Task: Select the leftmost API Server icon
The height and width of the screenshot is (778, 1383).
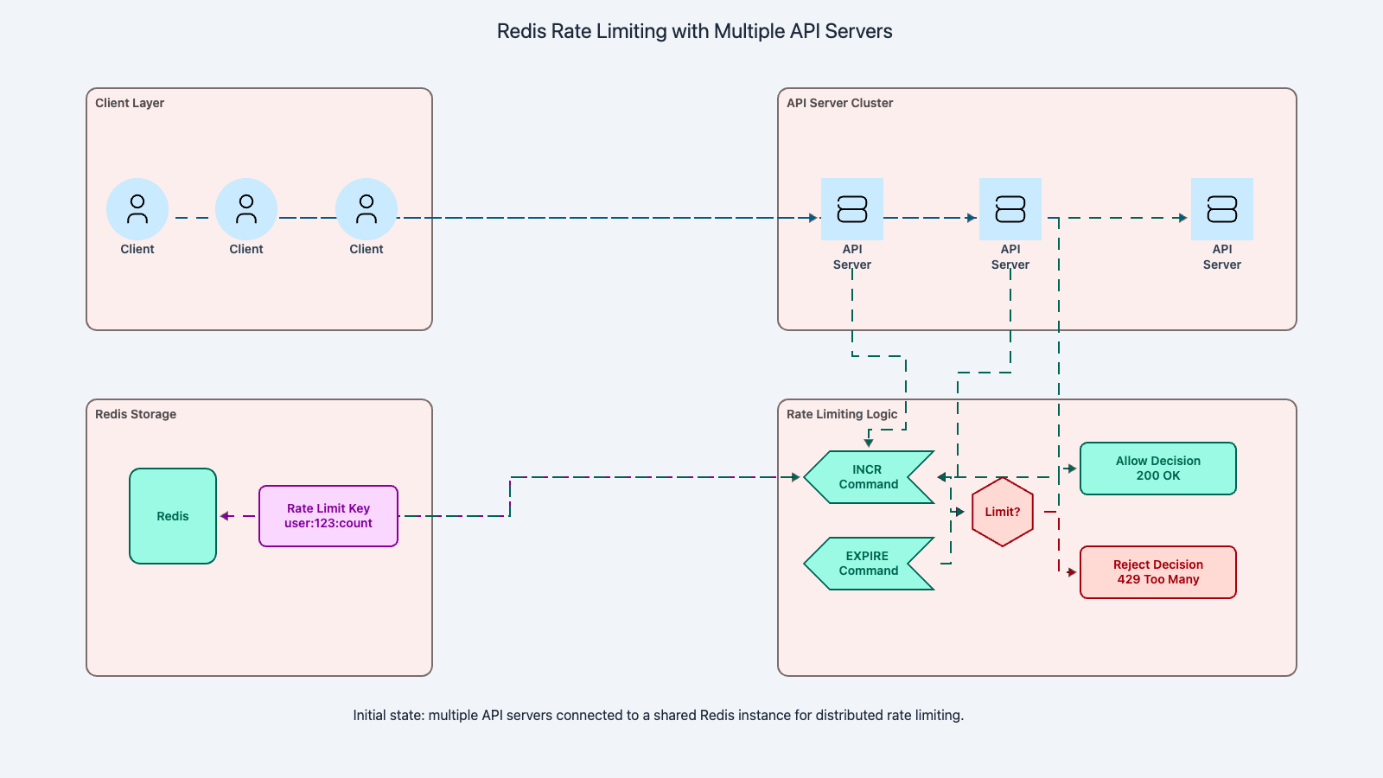Action: pyautogui.click(x=852, y=209)
